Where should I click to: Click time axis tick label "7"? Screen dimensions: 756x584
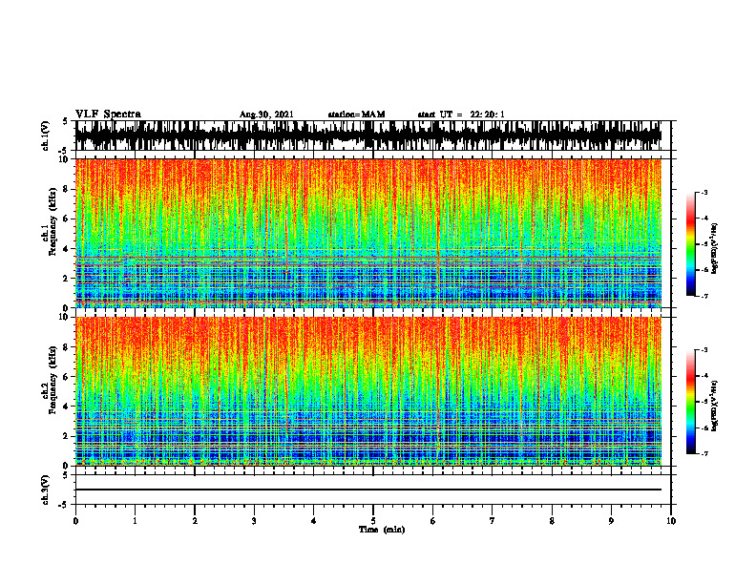pos(493,521)
